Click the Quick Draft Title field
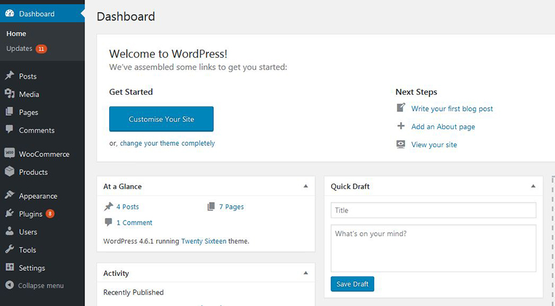555x306 pixels. (x=434, y=210)
